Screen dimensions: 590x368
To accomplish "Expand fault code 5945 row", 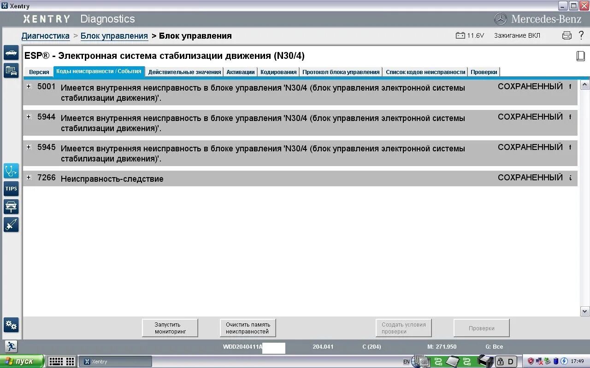I will click(29, 147).
